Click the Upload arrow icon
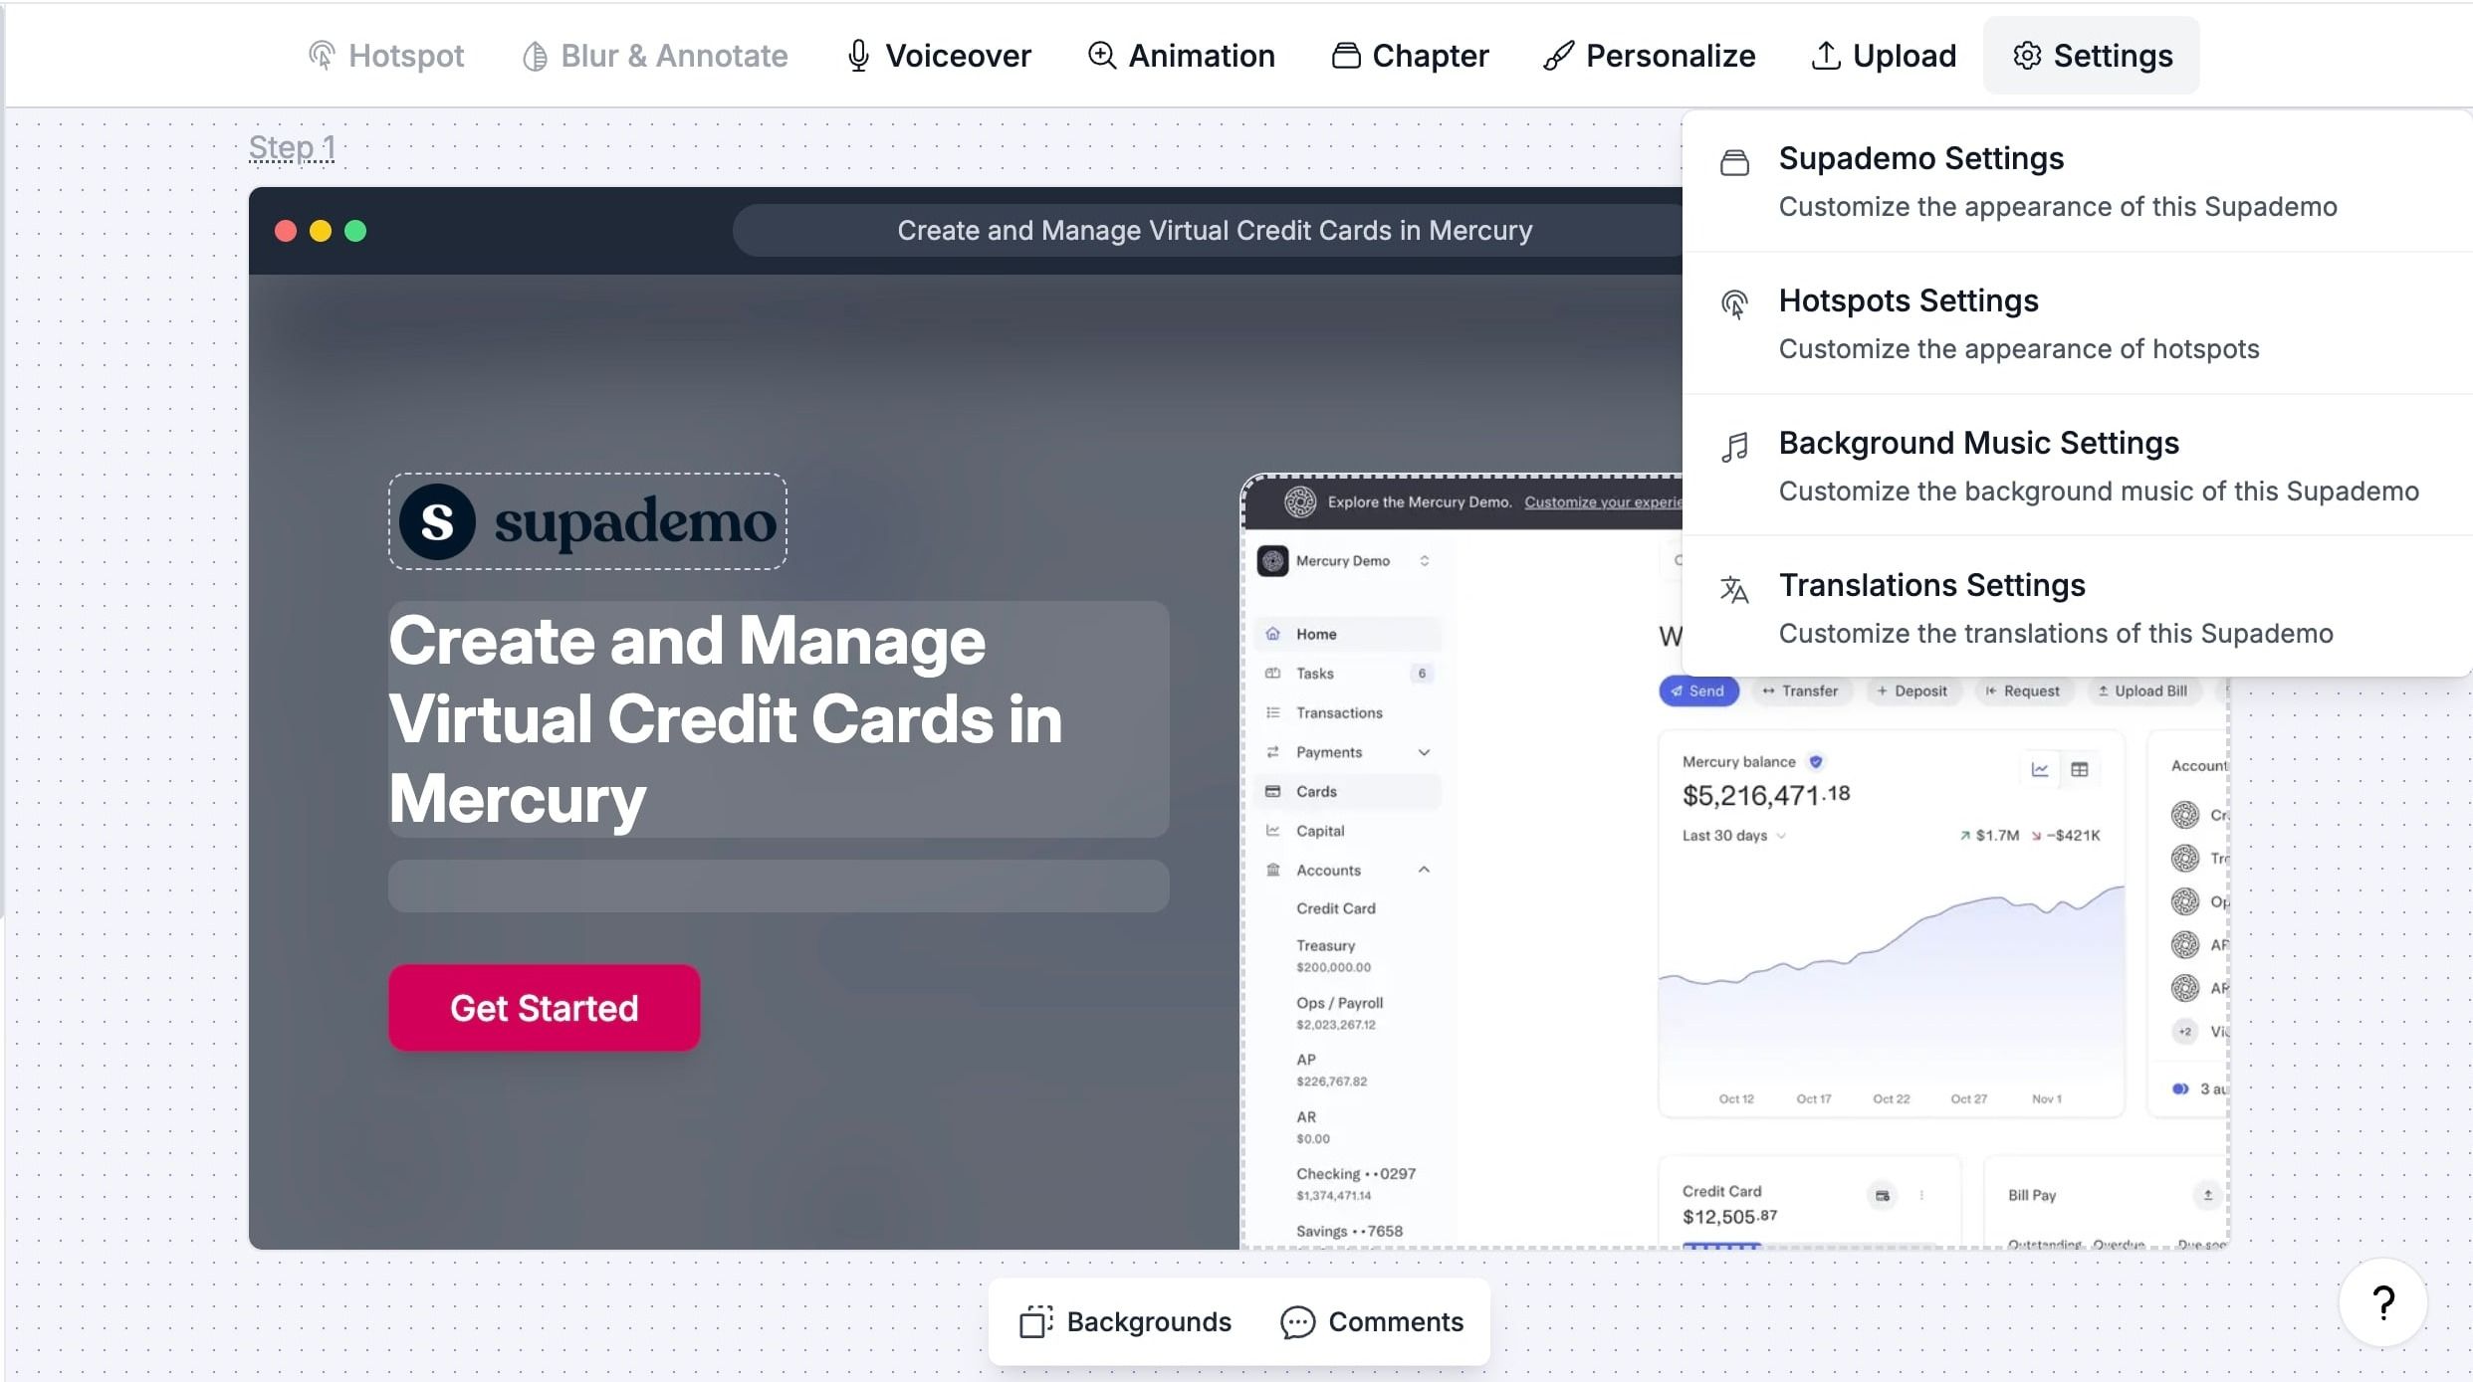The height and width of the screenshot is (1382, 2473). (x=1825, y=56)
